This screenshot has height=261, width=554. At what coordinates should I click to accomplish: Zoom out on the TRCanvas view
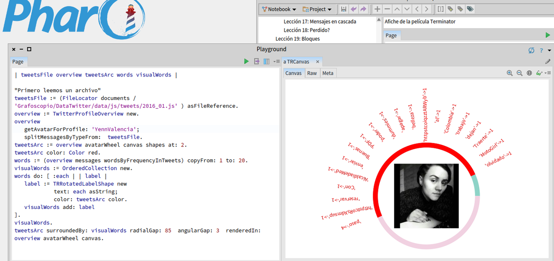click(519, 73)
